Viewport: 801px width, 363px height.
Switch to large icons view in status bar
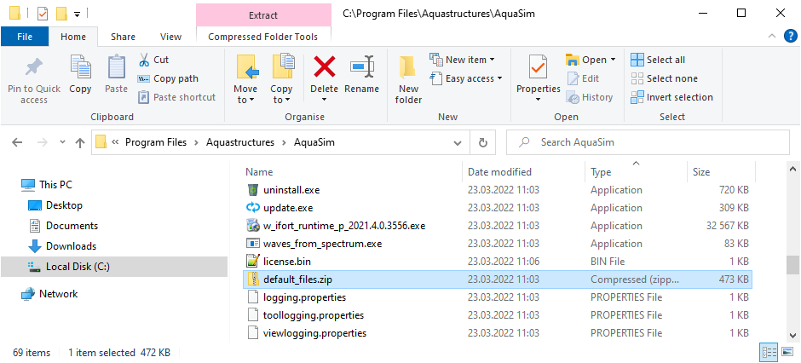[787, 352]
